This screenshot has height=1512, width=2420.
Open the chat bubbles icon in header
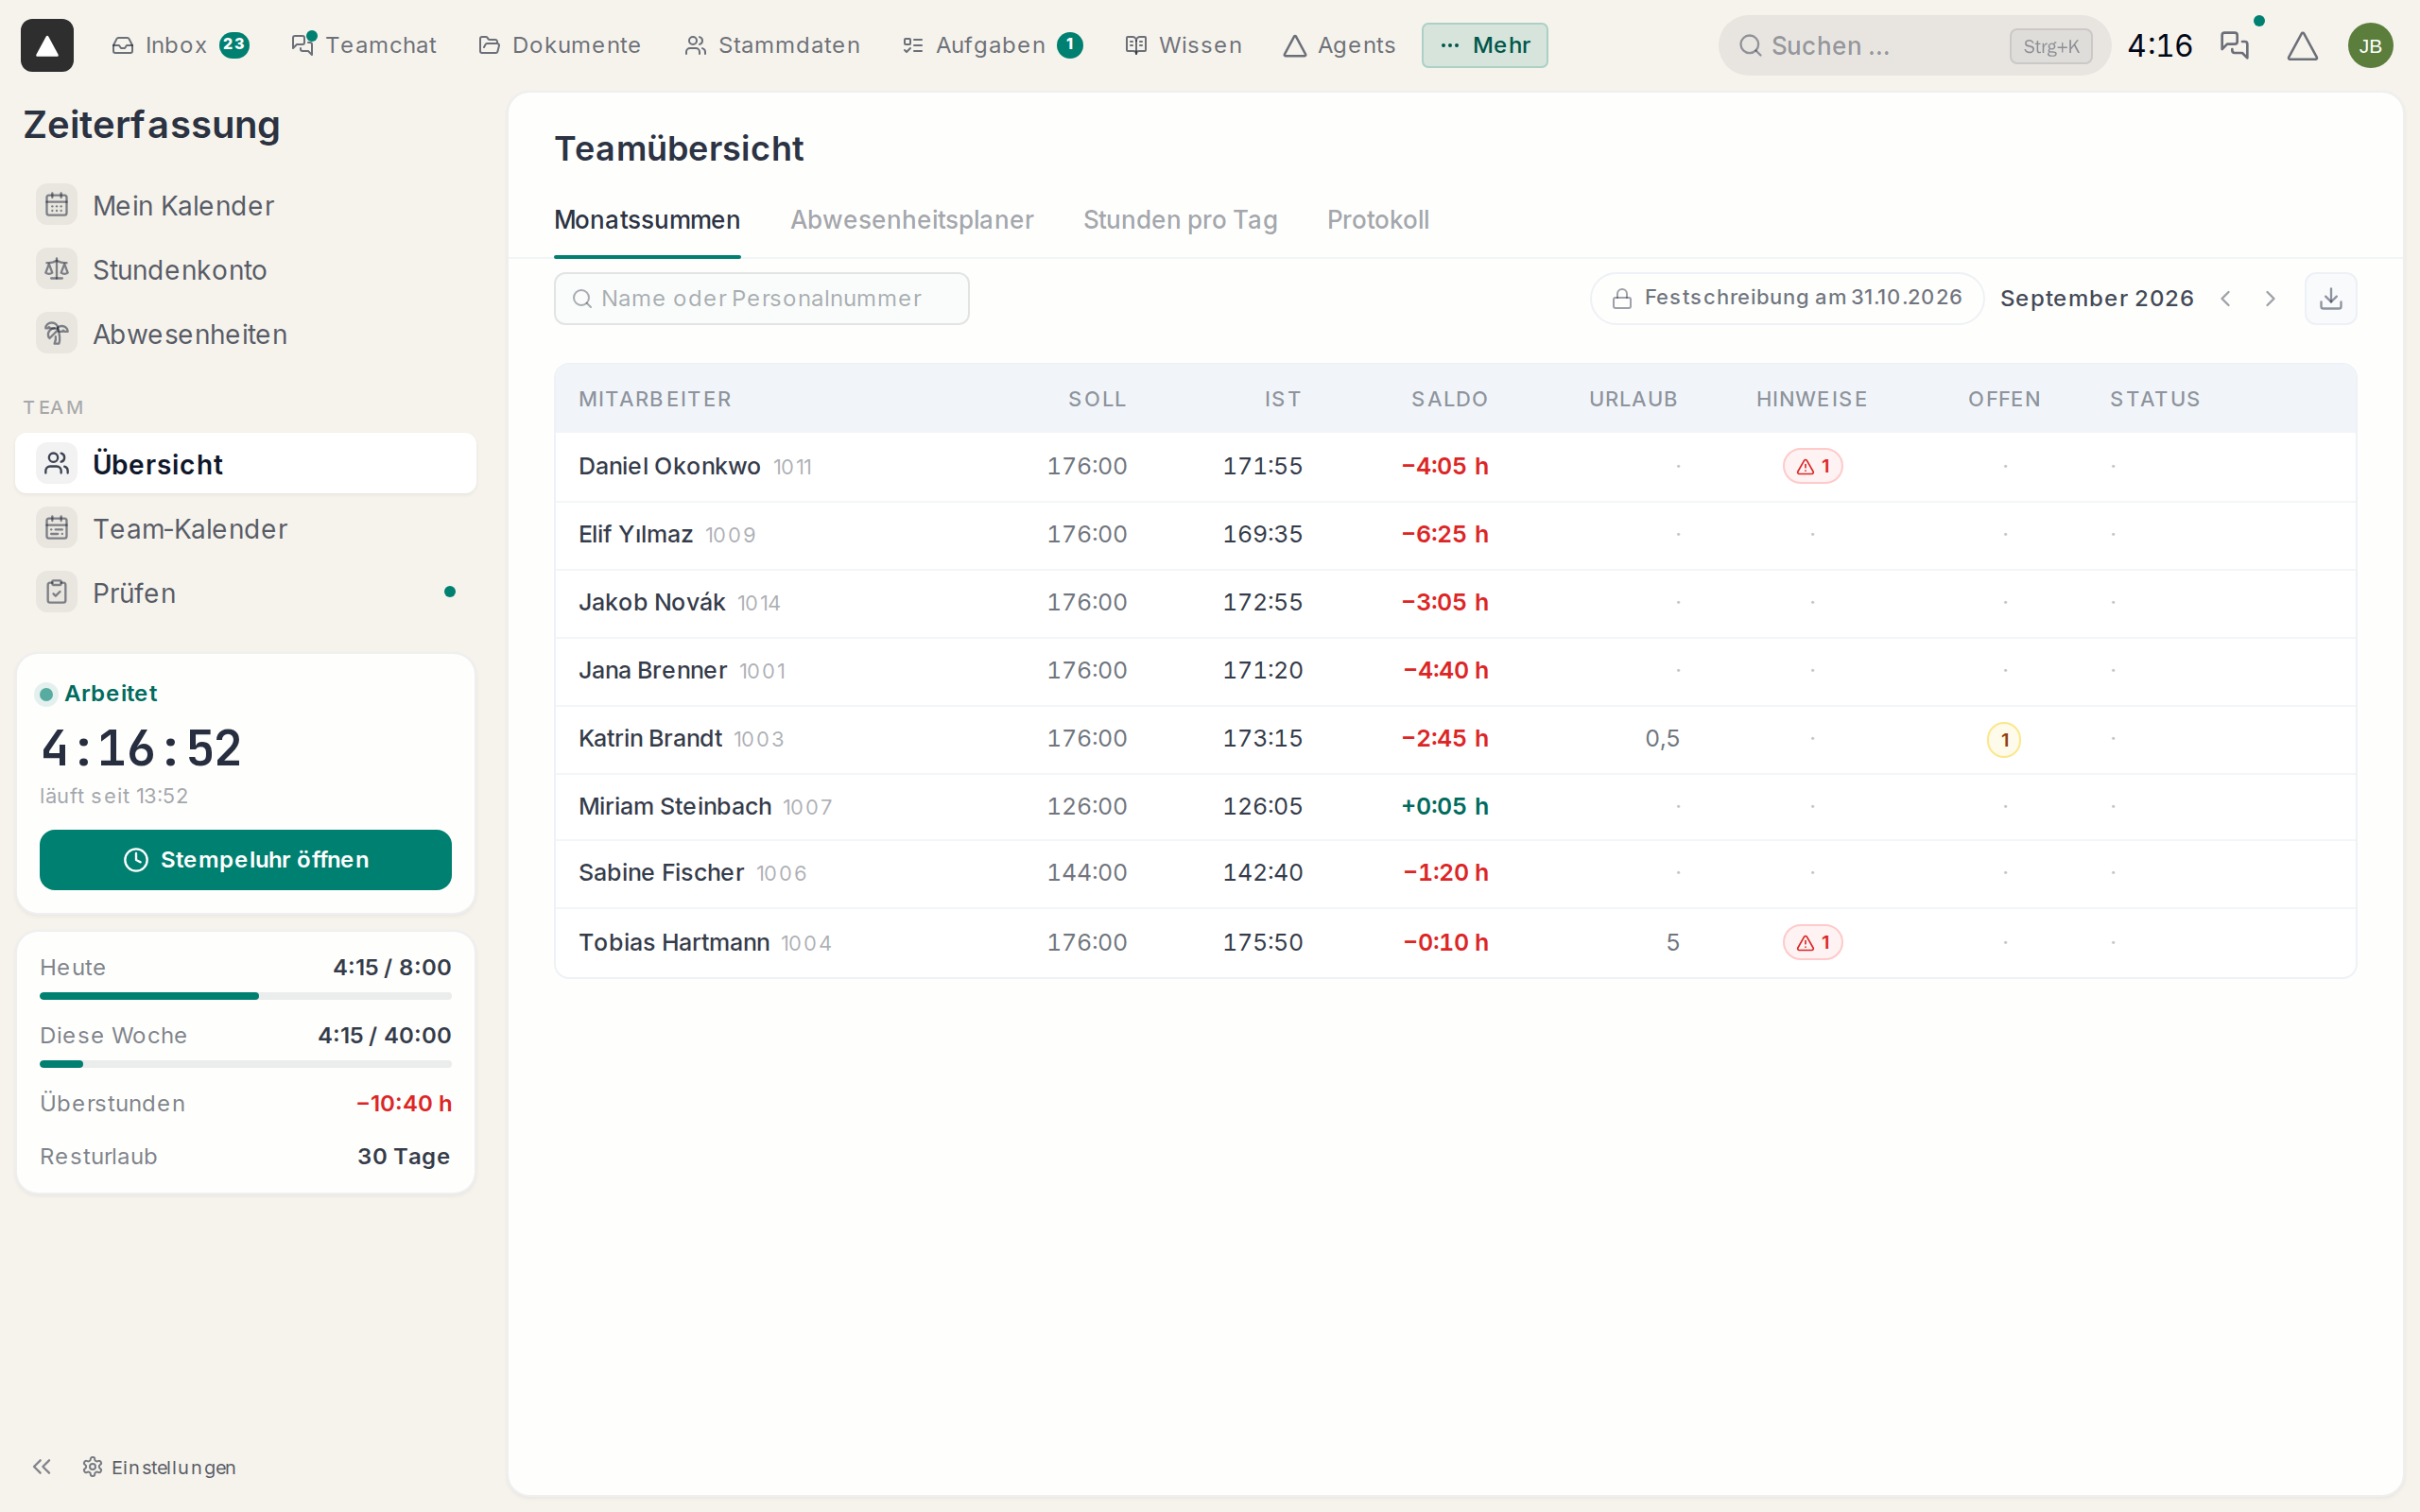pyautogui.click(x=2234, y=45)
